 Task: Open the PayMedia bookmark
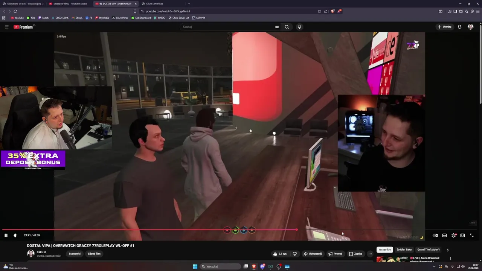(x=102, y=18)
